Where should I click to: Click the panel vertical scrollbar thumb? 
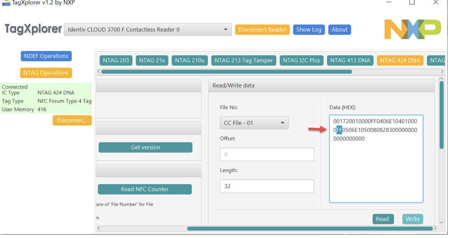coord(441,115)
